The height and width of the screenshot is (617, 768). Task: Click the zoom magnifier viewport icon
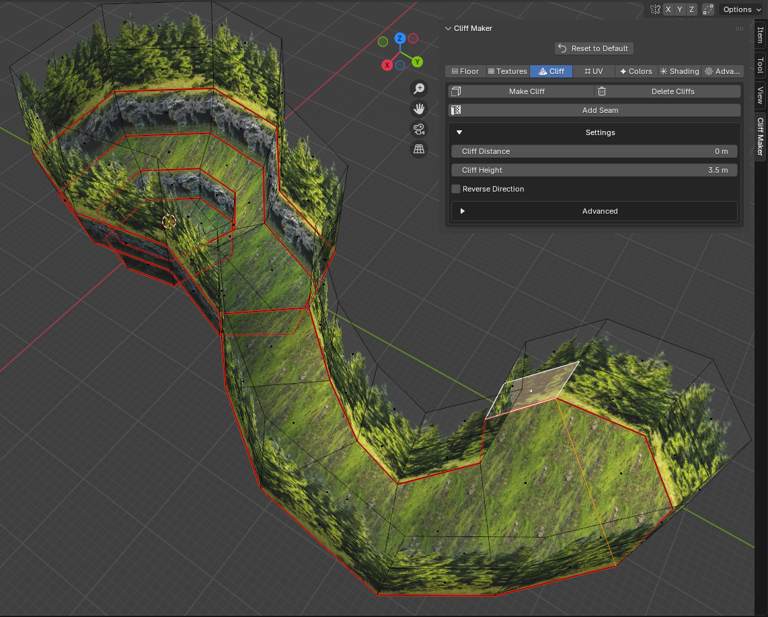(x=419, y=89)
